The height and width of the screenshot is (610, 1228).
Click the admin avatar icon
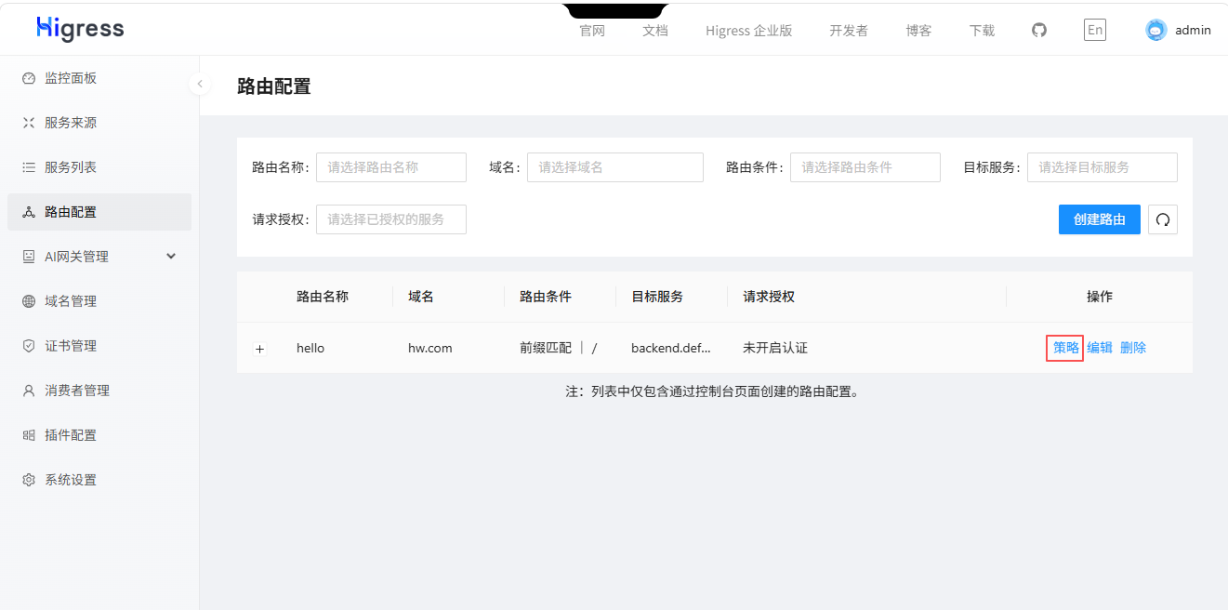(1155, 30)
